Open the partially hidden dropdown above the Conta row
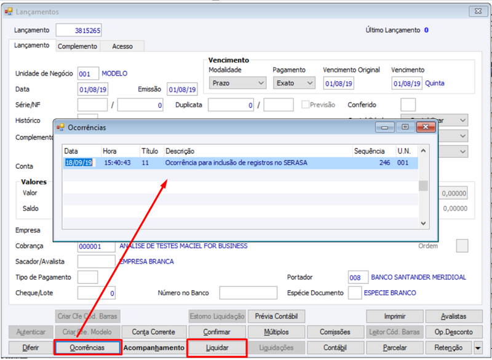Image resolution: width=492 pixels, height=360 pixels. [462, 152]
